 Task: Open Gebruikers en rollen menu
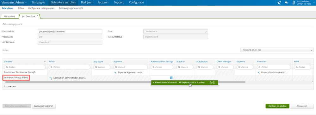tap(63, 3)
